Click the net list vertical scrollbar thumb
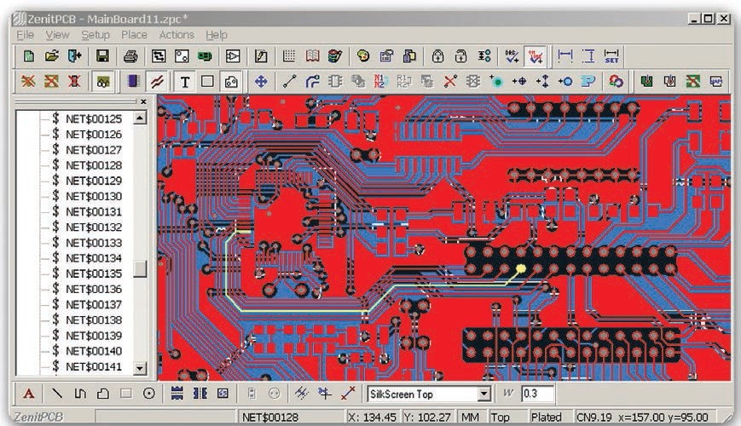This screenshot has width=741, height=426. (141, 268)
